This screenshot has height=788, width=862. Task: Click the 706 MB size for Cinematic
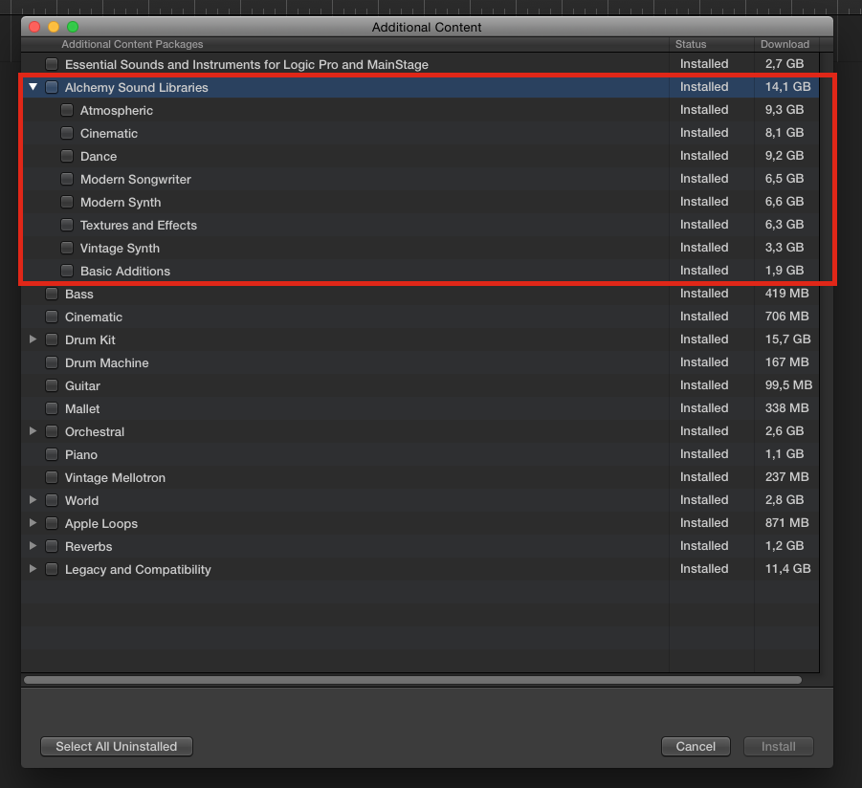(x=786, y=317)
